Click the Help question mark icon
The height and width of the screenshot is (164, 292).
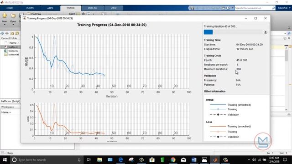coord(228,8)
